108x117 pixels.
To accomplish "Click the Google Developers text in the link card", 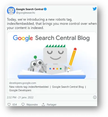I will tap(20, 90).
